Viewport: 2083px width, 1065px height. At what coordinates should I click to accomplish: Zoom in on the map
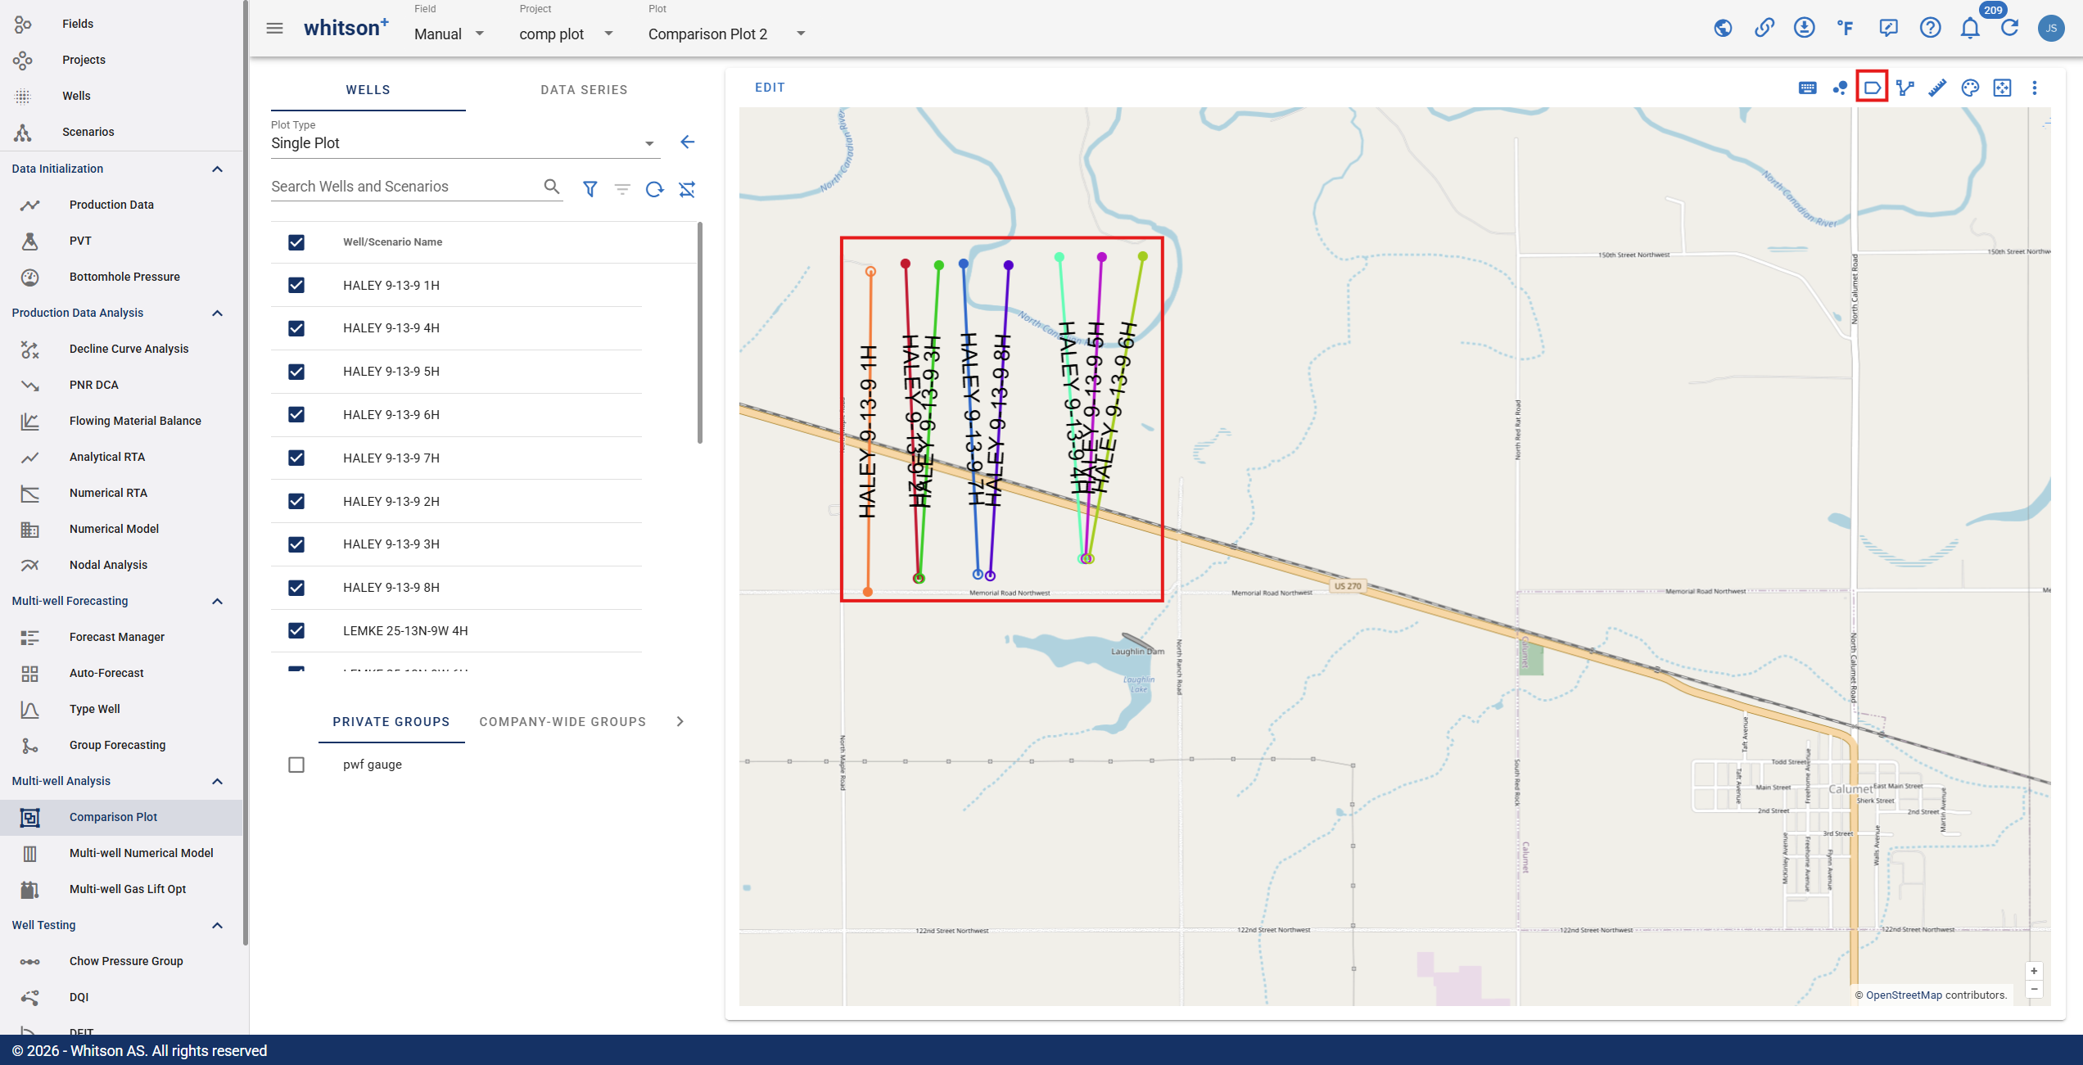pos(2034,971)
